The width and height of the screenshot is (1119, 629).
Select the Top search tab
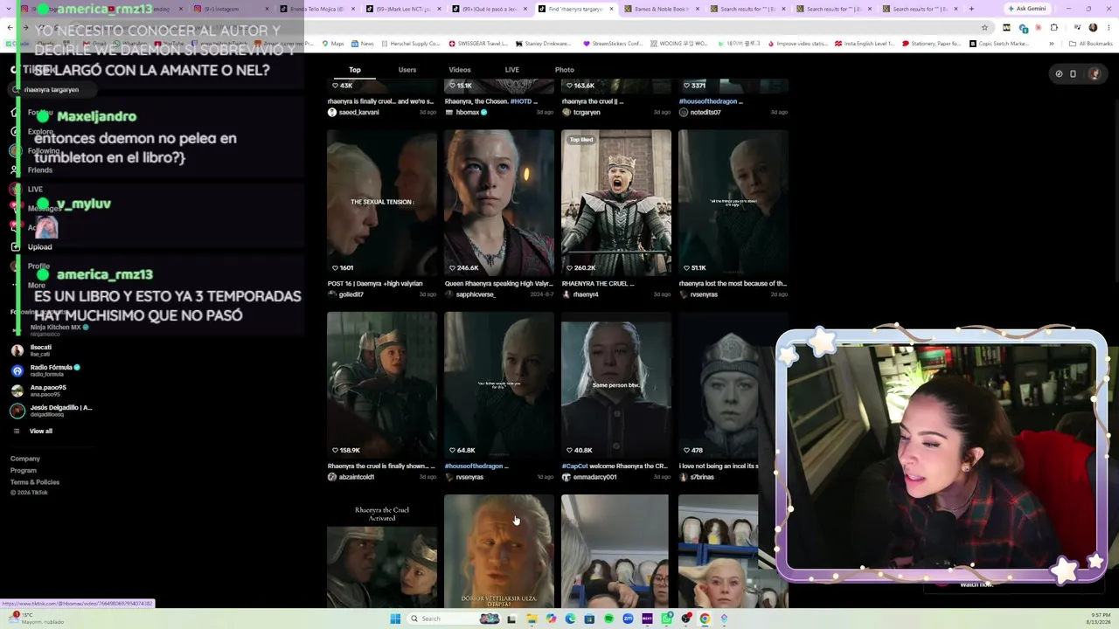pyautogui.click(x=355, y=70)
